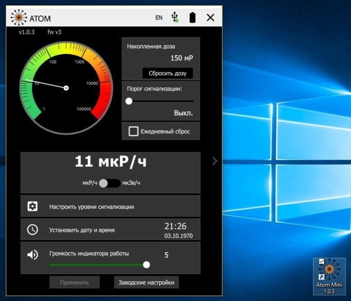Click the Применить button

(x=75, y=282)
